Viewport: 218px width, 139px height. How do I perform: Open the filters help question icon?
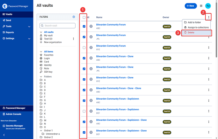[x=74, y=17]
